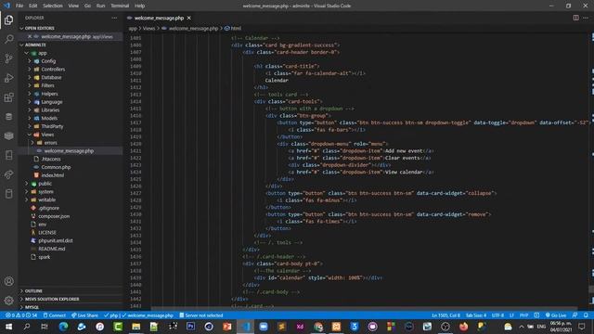Click Server not selected in status bar

click(201, 315)
